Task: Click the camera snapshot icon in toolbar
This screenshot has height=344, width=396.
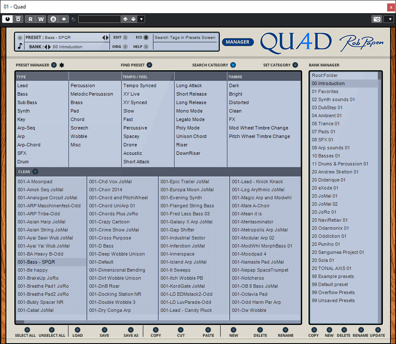Action: pyautogui.click(x=376, y=19)
